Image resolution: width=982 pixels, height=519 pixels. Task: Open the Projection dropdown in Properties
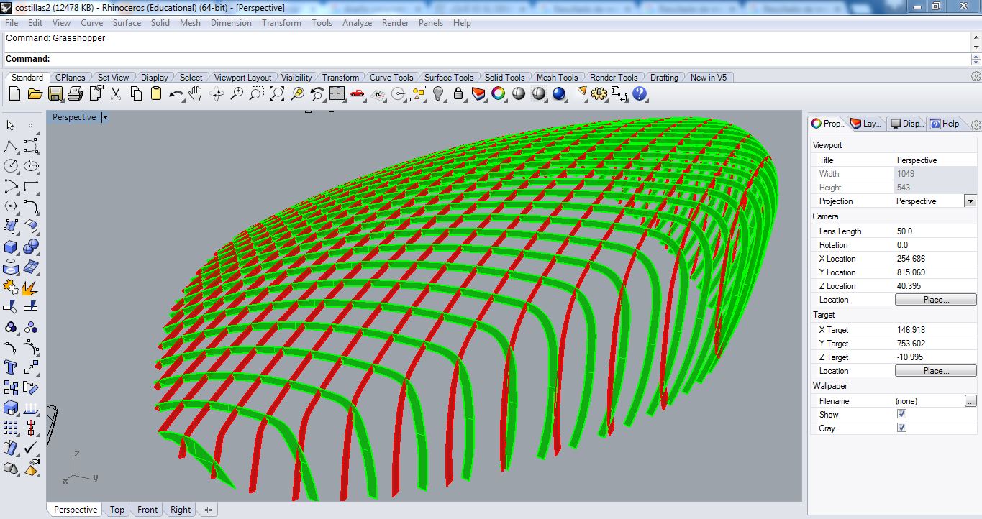click(969, 201)
